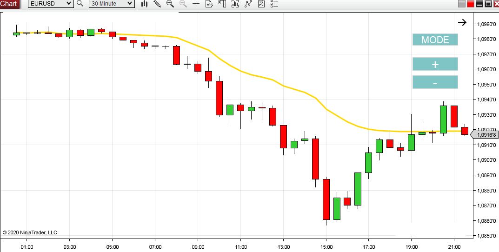The image size is (499, 252).
Task: Click the 21:00 time axis label
Action: point(454,247)
